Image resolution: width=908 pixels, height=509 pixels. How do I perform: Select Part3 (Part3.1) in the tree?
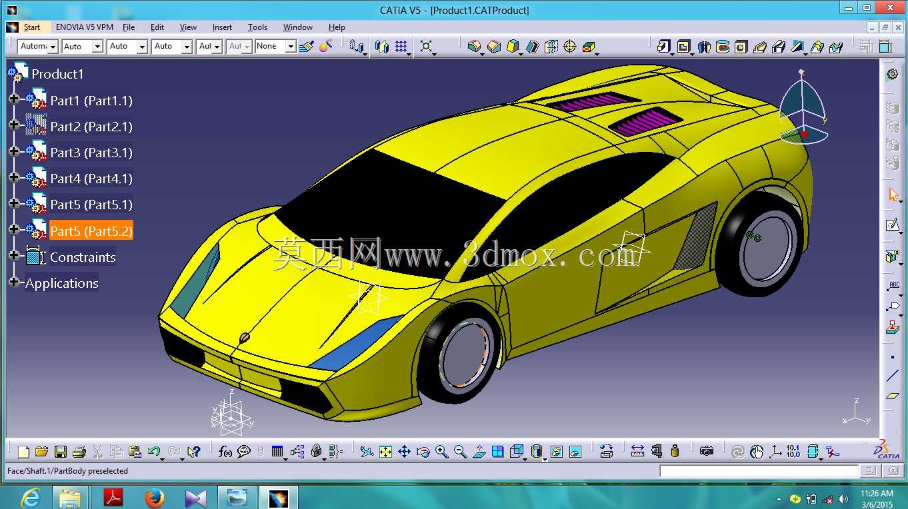click(x=91, y=153)
